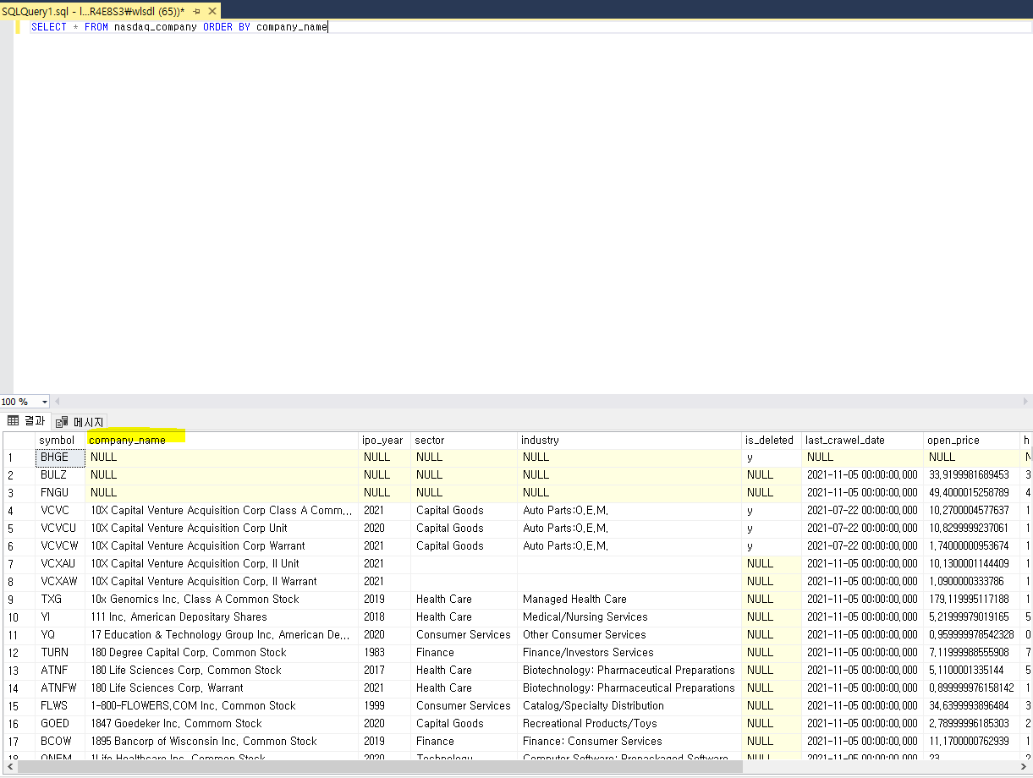Click '10X Capital Venture Acquisition Corp. II Warrant' cell
The width and height of the screenshot is (1033, 778).
tap(223, 582)
